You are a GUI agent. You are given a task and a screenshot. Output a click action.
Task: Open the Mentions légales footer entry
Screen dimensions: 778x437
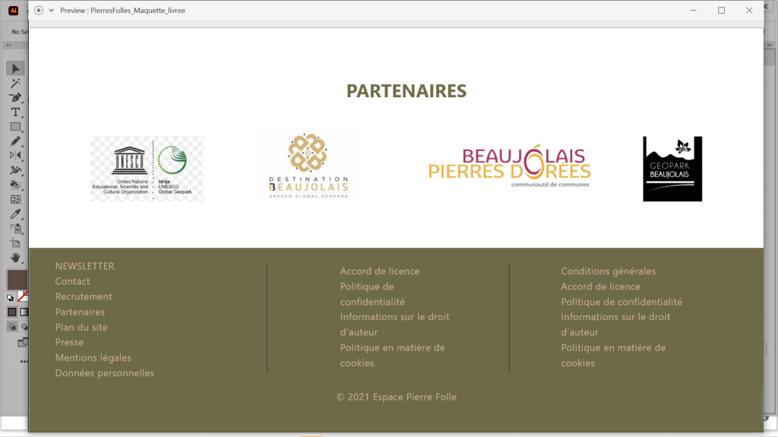[x=93, y=357]
